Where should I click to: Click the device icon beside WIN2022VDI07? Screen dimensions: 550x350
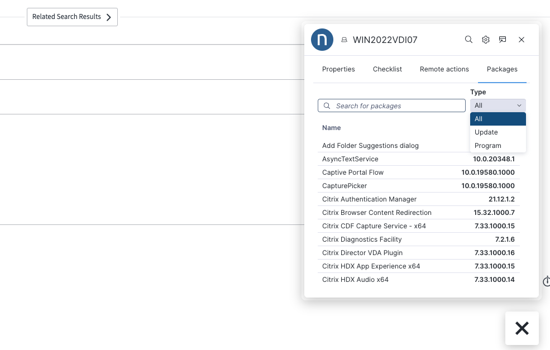(345, 40)
